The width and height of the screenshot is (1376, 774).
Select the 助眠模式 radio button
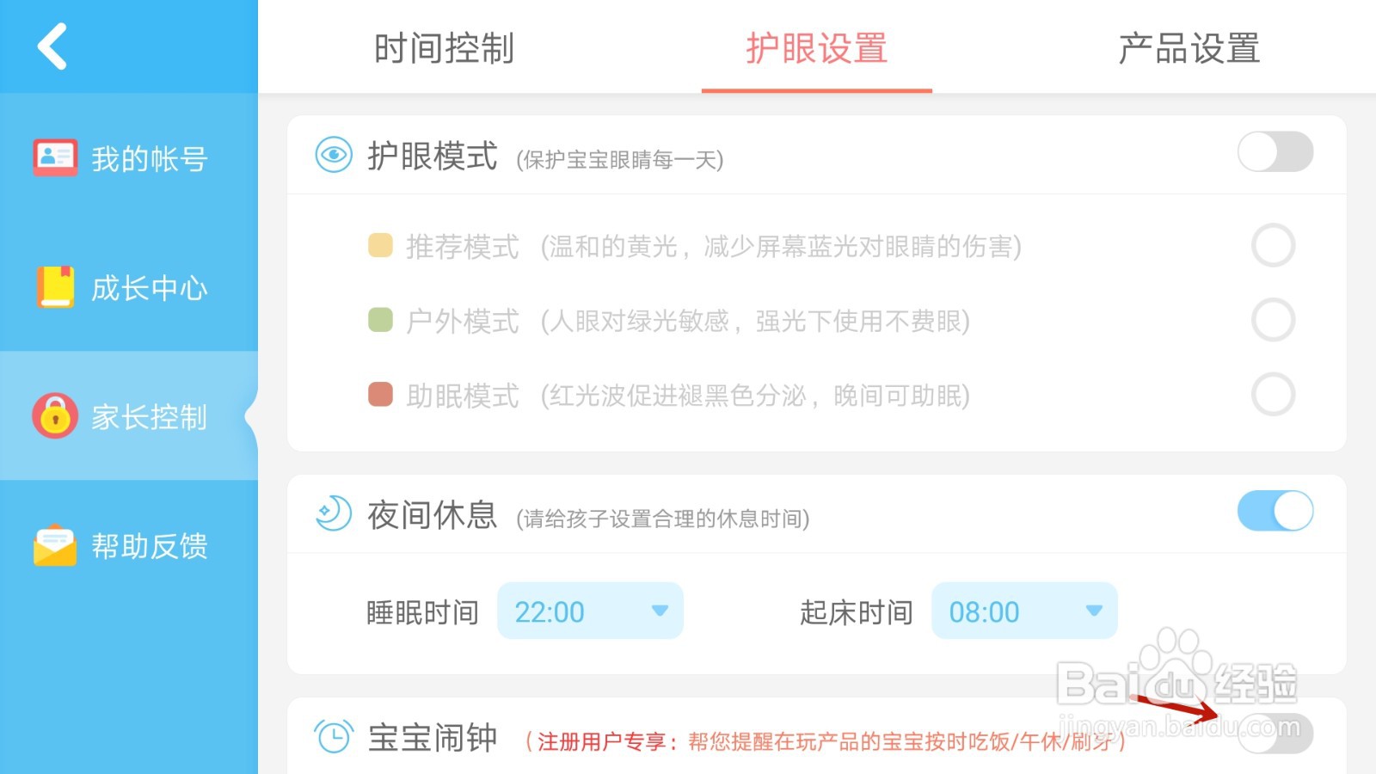[1274, 396]
